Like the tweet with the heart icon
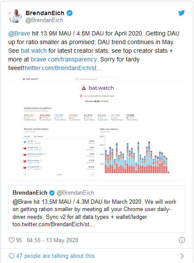The height and width of the screenshot is (263, 194). (12, 240)
